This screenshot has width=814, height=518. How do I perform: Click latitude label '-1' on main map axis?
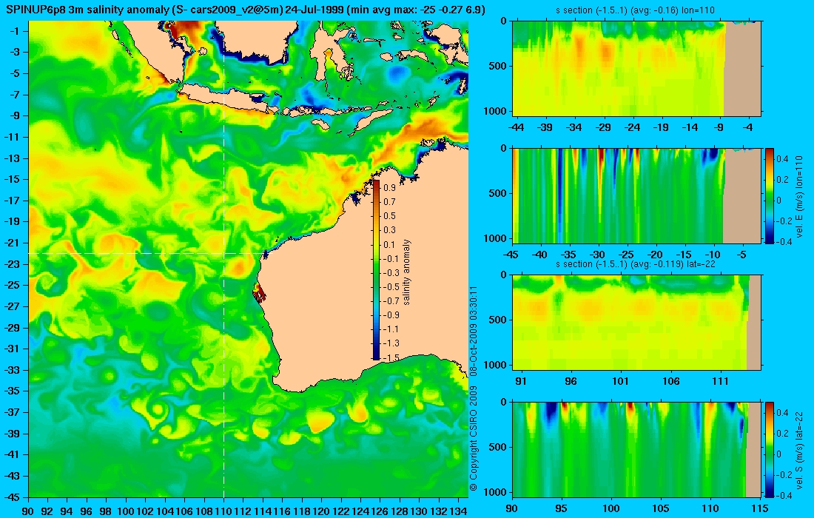[15, 31]
